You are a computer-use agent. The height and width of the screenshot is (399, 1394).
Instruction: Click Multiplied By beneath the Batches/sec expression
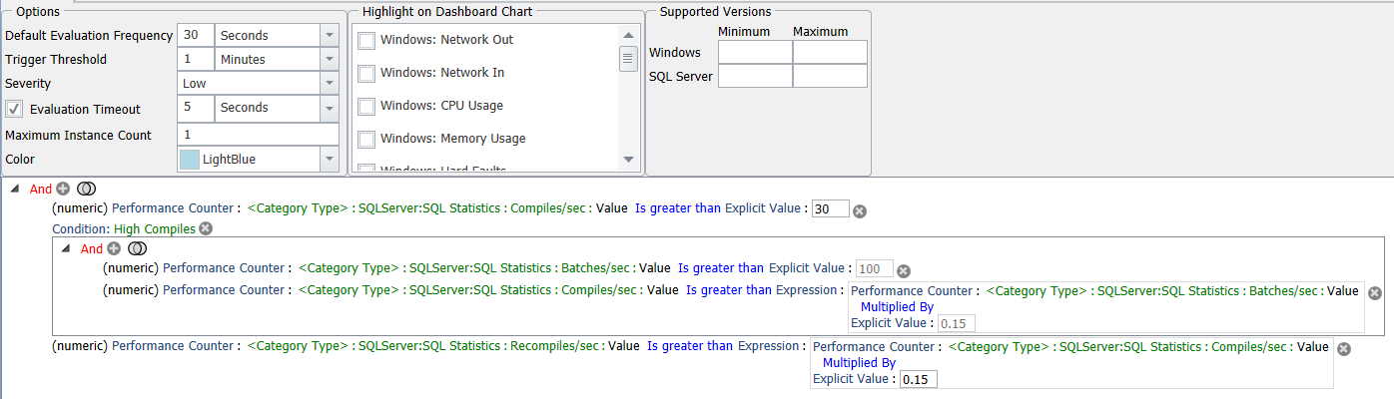(x=897, y=307)
